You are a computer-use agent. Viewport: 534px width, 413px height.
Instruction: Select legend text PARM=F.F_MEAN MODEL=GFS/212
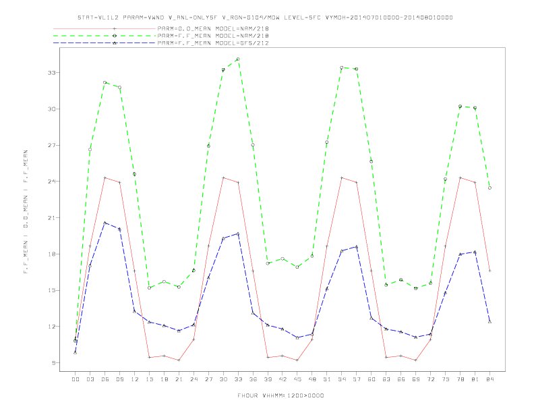pos(213,43)
